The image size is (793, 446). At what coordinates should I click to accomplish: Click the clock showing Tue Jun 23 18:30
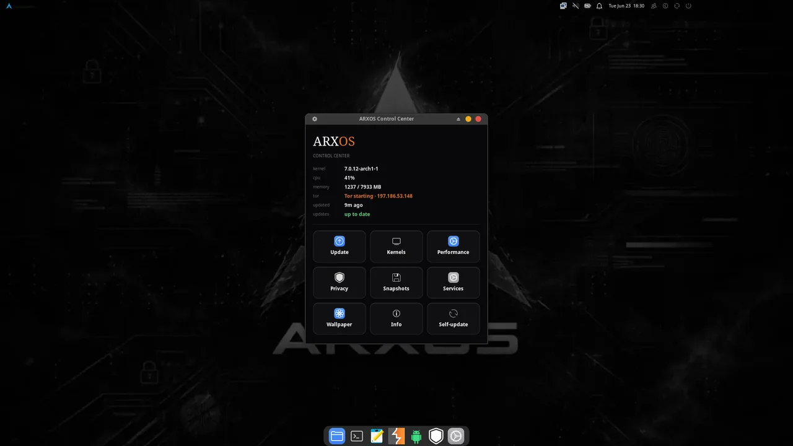click(626, 6)
